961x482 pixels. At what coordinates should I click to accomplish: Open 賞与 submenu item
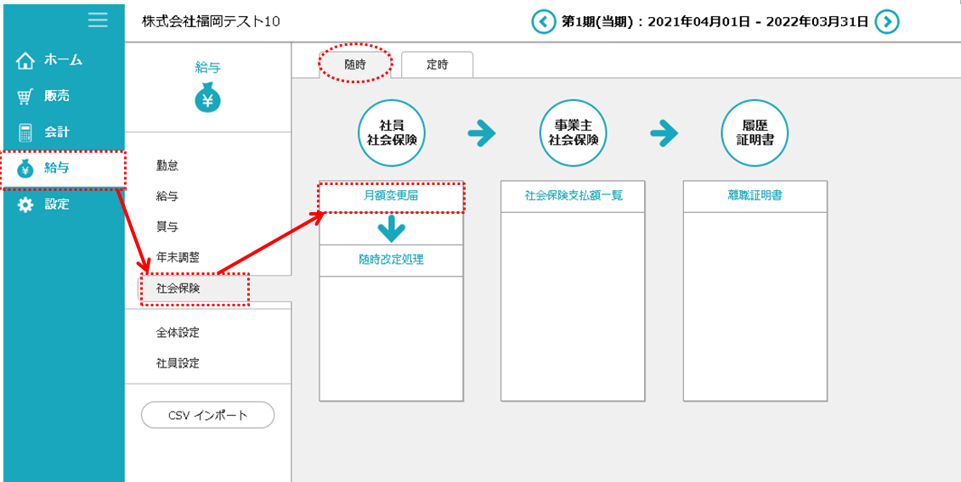(x=167, y=227)
